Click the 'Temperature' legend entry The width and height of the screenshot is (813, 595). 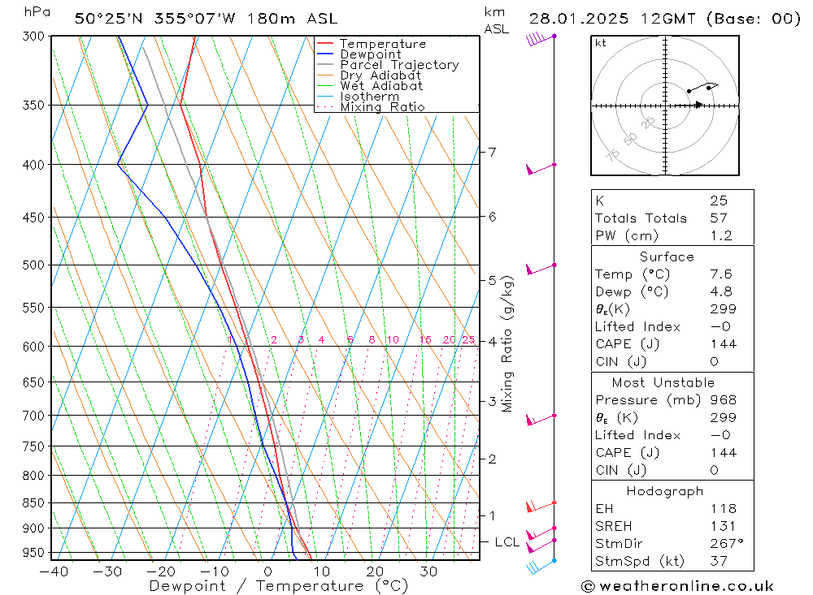(x=383, y=44)
